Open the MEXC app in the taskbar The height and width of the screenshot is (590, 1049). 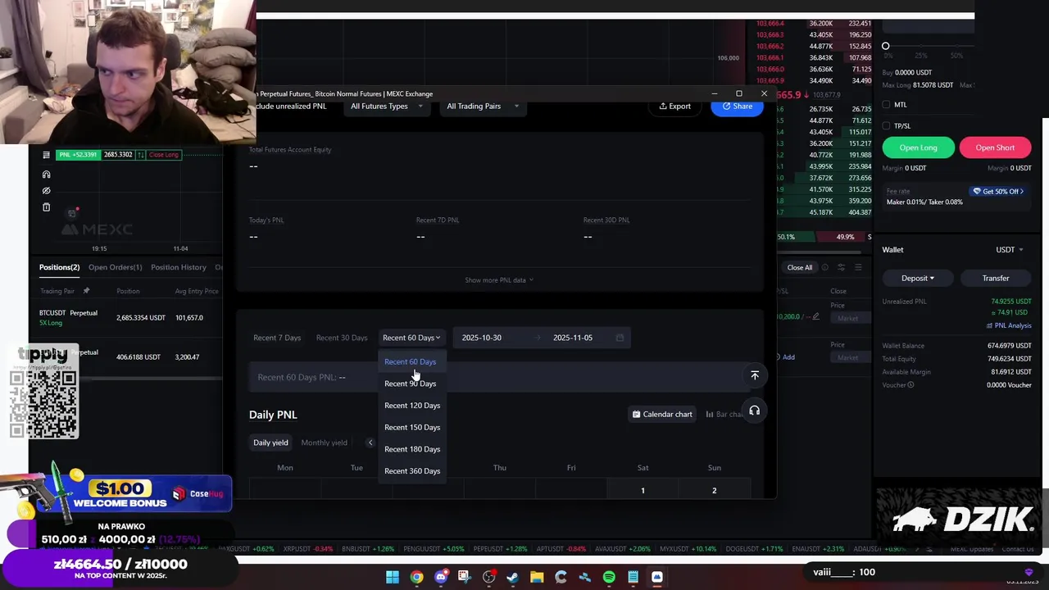[x=656, y=577]
